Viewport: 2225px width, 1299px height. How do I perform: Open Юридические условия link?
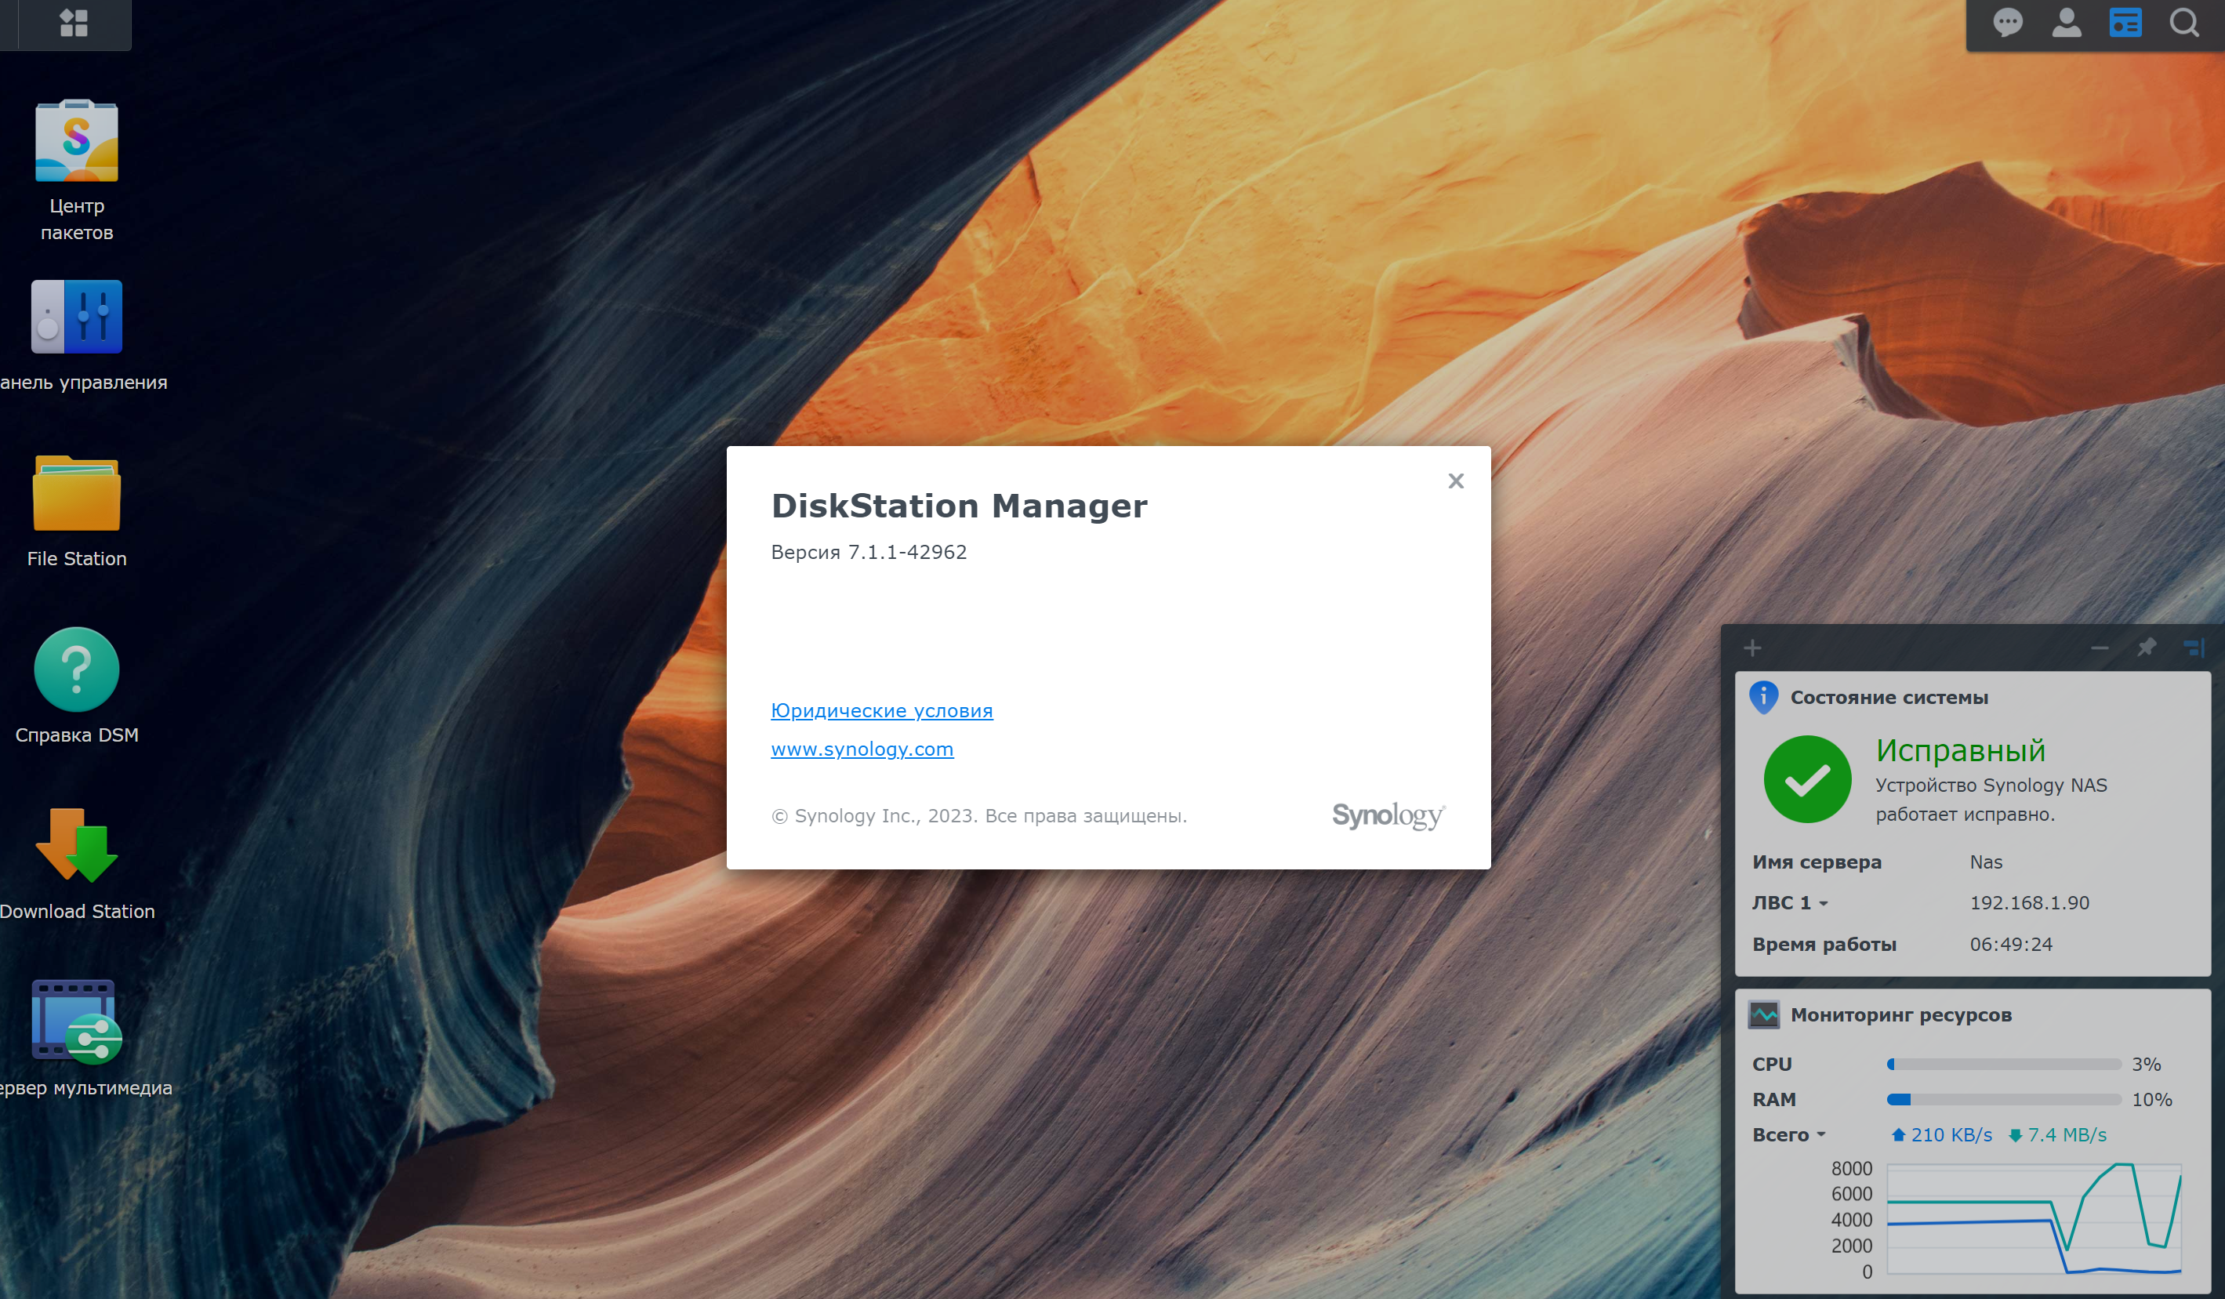881,711
